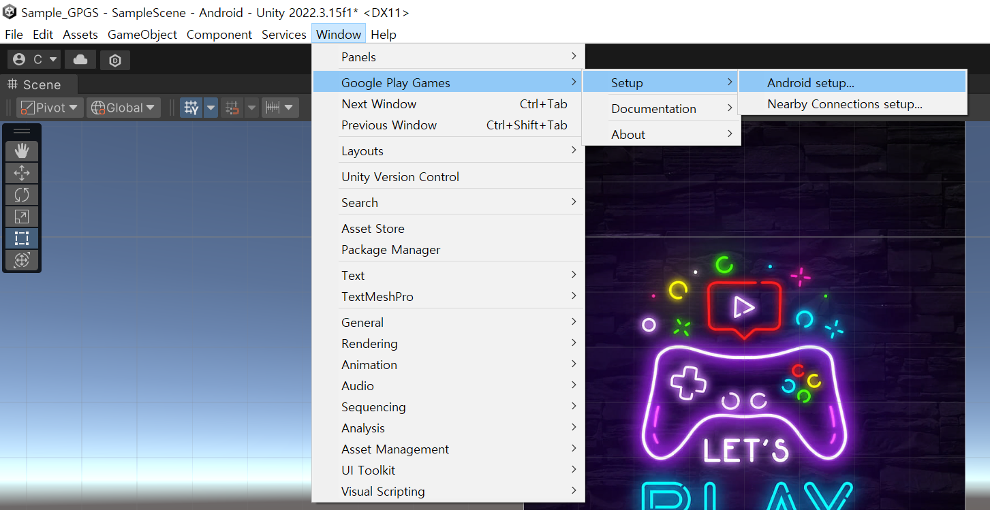Click Android setup... entry
The width and height of the screenshot is (990, 510).
point(852,82)
